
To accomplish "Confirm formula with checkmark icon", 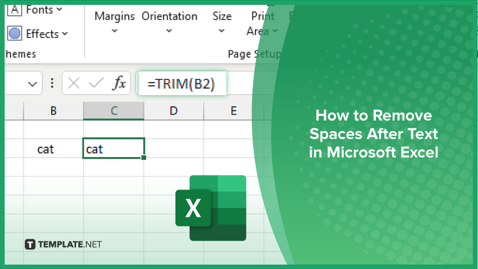I will [x=96, y=83].
